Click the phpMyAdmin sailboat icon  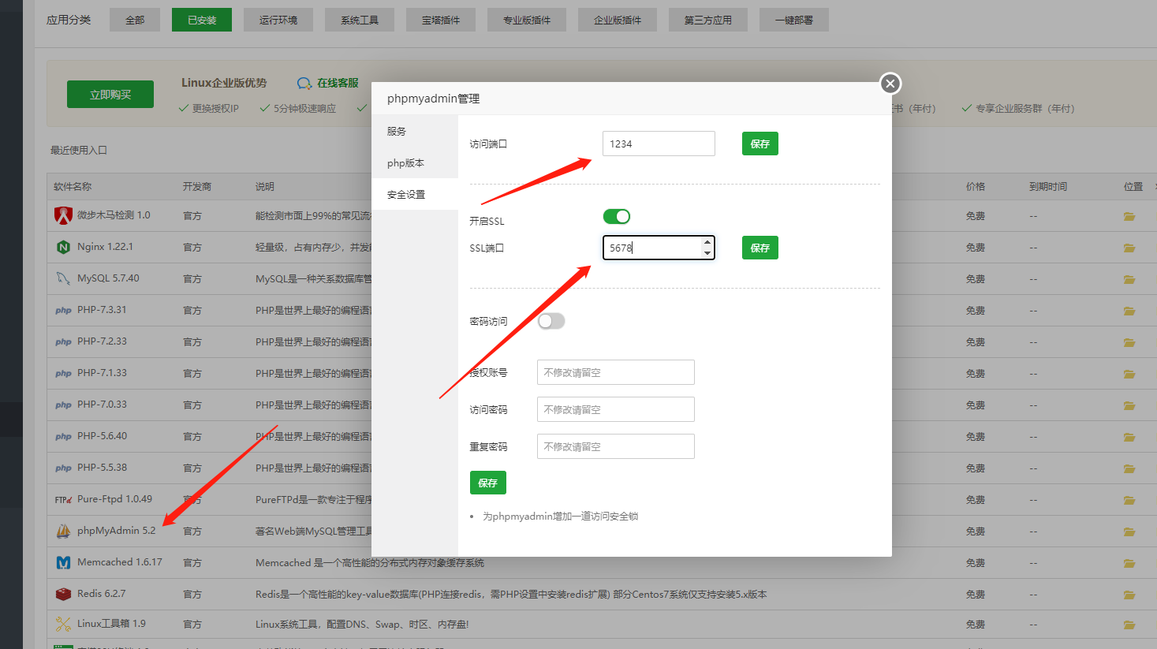click(63, 531)
